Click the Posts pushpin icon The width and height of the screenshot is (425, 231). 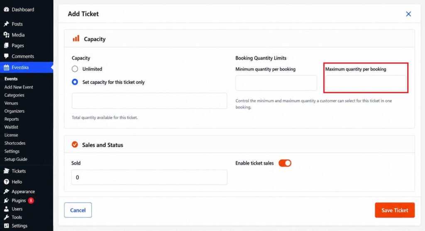[x=6, y=24]
